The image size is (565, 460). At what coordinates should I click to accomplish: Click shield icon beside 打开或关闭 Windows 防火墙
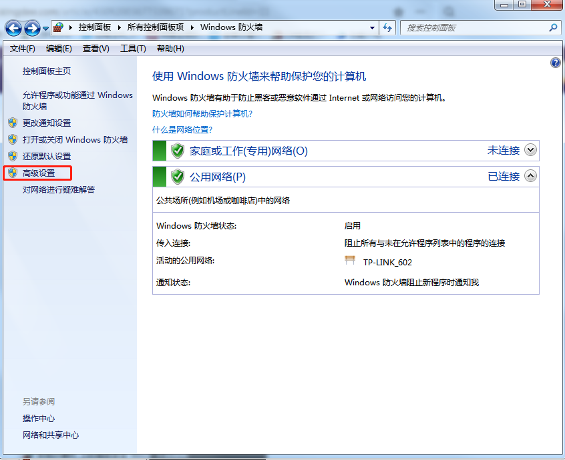coord(13,139)
